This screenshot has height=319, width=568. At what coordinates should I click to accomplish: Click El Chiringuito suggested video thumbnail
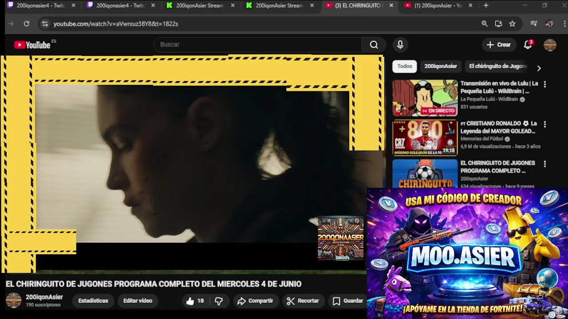425,173
